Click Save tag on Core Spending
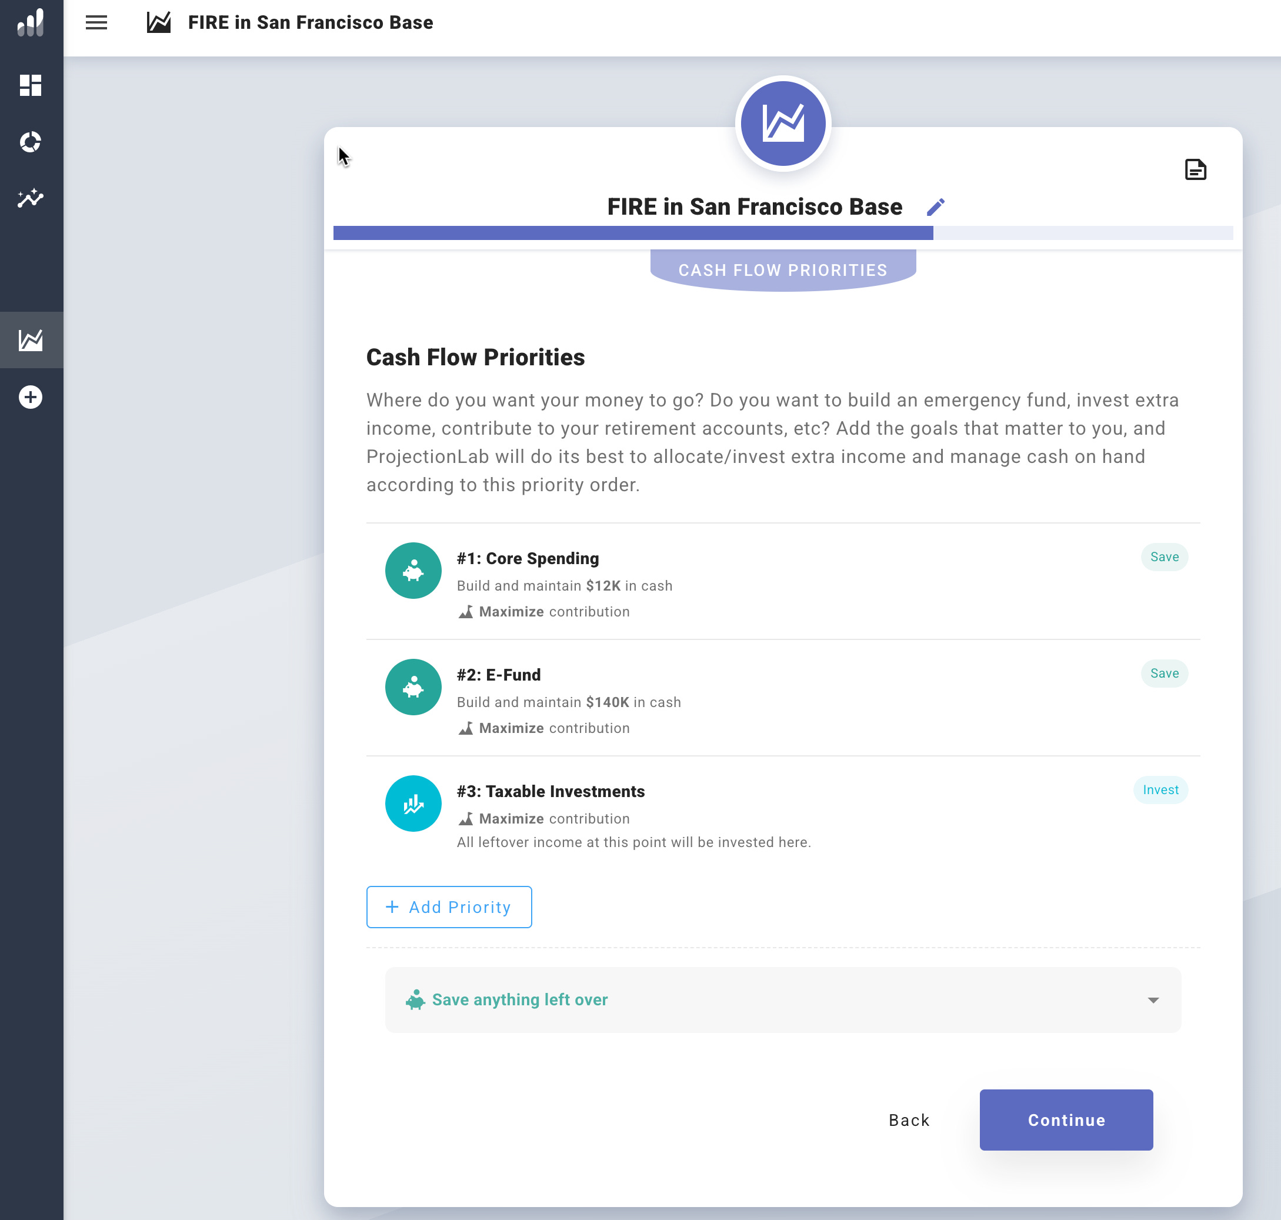Image resolution: width=1281 pixels, height=1220 pixels. click(x=1164, y=556)
